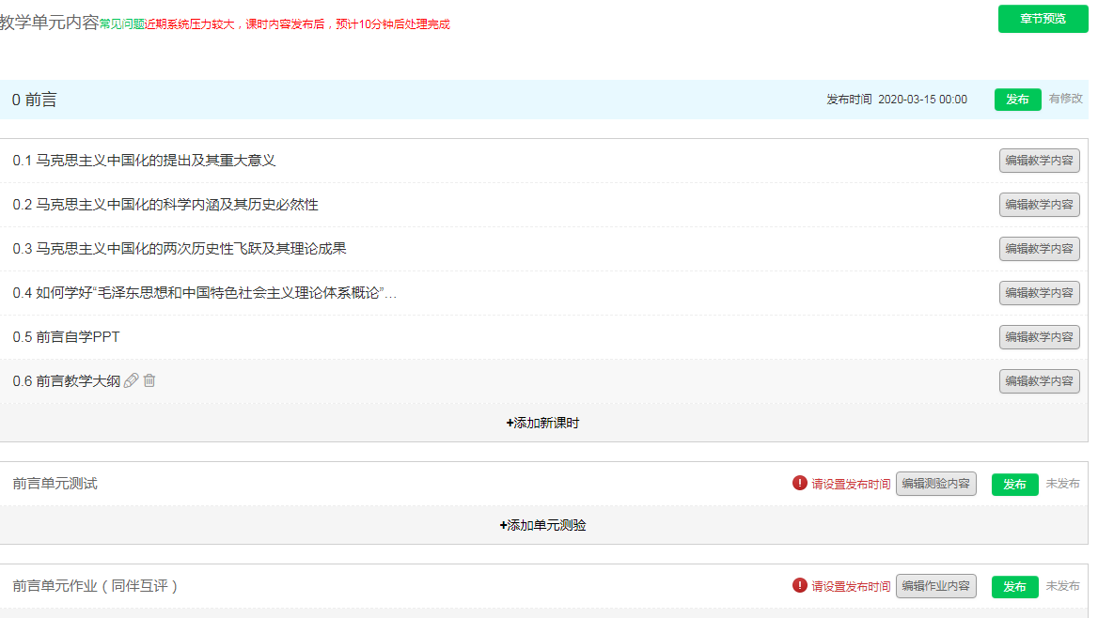Edit teaching content for lesson 0.4

tap(1039, 293)
